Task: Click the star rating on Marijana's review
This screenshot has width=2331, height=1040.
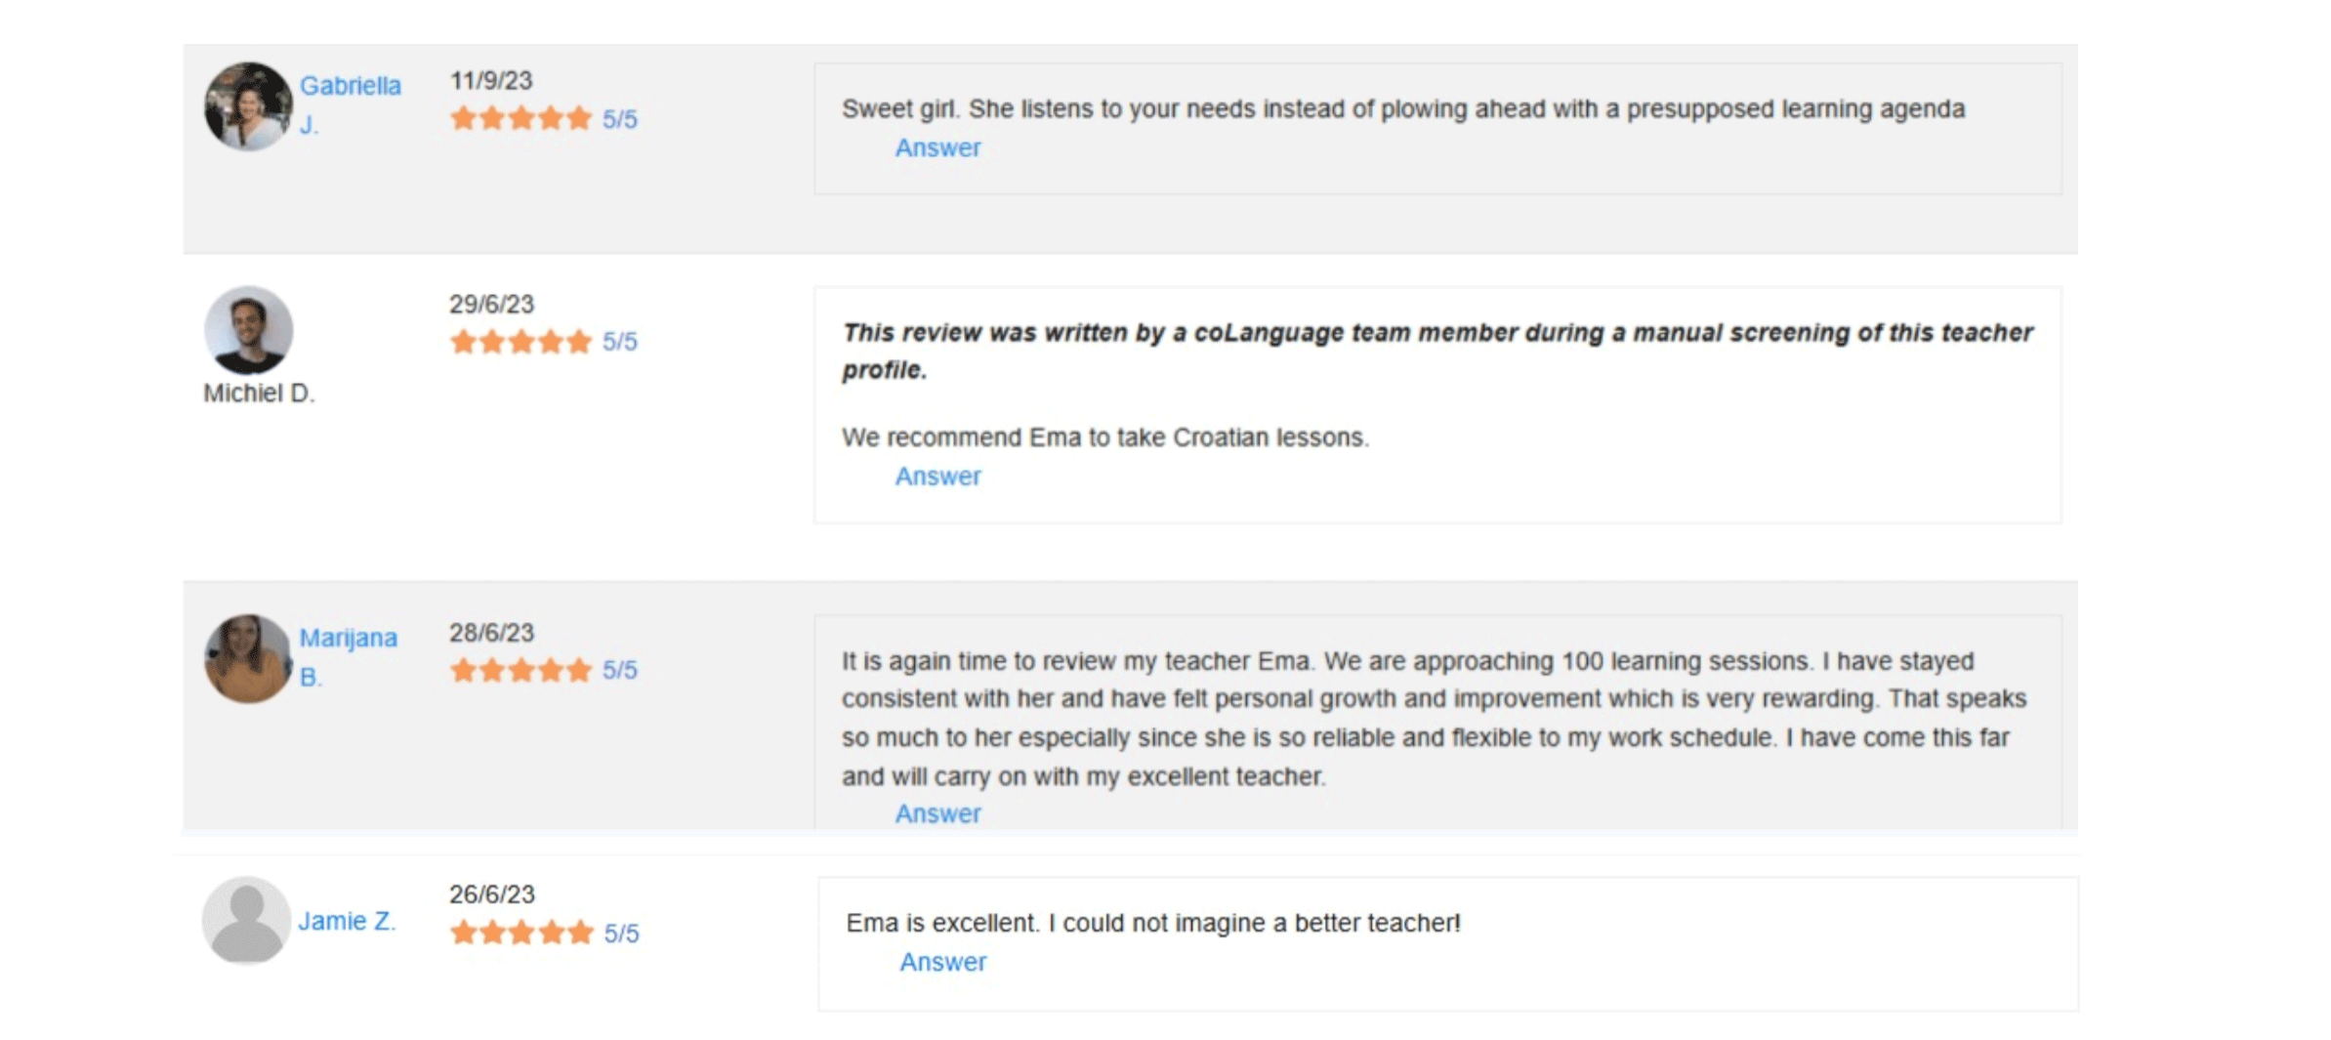Action: pyautogui.click(x=520, y=670)
